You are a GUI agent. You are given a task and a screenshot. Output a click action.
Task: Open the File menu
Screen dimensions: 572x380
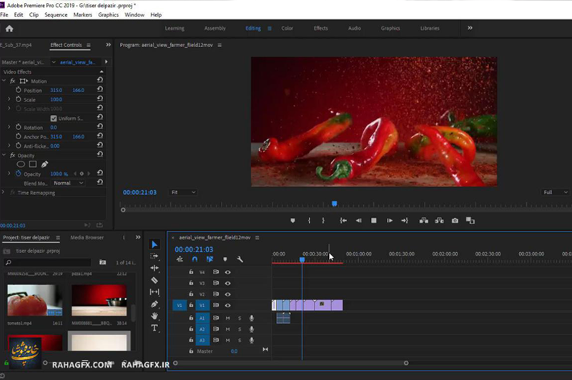tap(4, 14)
